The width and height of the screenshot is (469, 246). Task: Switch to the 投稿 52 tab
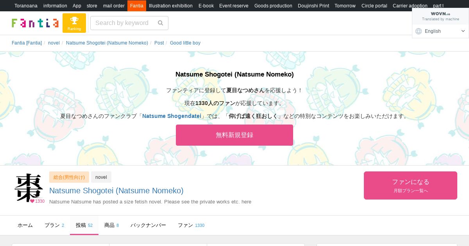pyautogui.click(x=84, y=225)
